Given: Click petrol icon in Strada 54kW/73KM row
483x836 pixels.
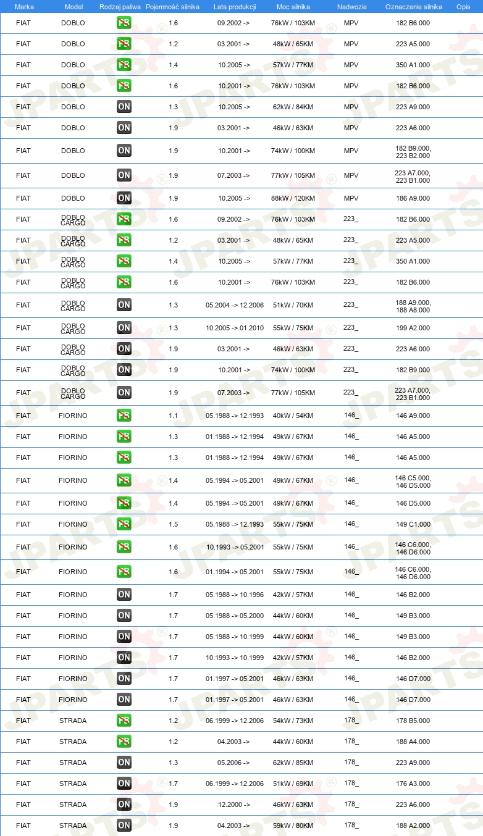Looking at the screenshot, I should (124, 721).
